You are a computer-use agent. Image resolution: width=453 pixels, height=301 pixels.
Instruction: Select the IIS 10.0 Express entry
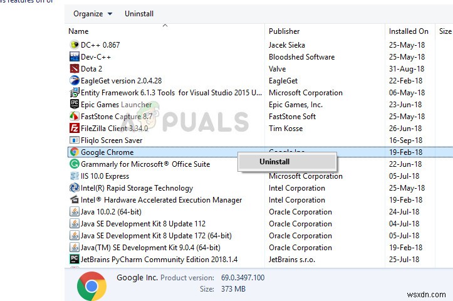(x=105, y=176)
